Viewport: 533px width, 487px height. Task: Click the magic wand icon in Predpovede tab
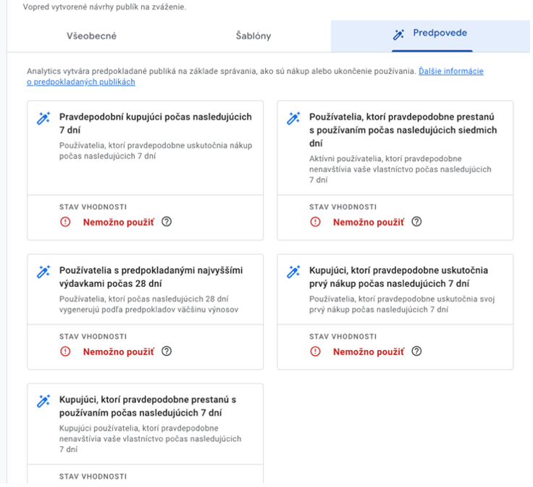point(398,34)
